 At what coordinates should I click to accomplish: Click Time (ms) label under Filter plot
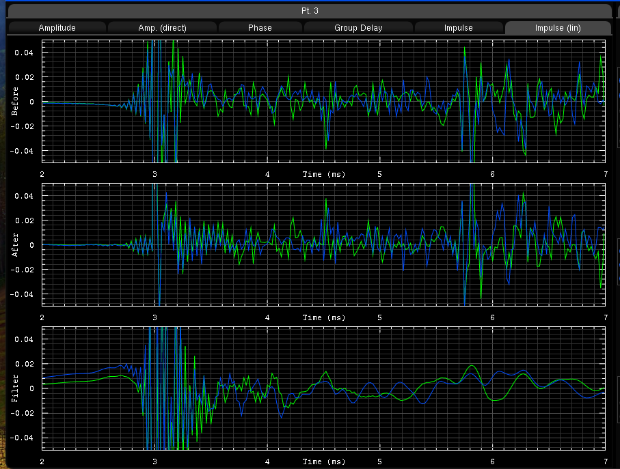tap(324, 461)
